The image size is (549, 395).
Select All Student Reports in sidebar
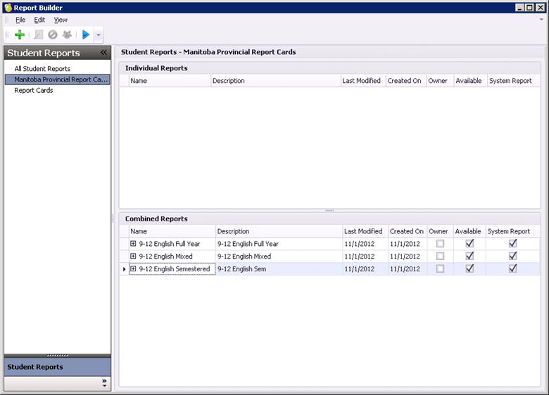42,69
